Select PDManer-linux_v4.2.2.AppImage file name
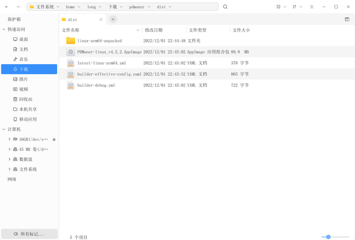This screenshot has width=355, height=240. 109,52
